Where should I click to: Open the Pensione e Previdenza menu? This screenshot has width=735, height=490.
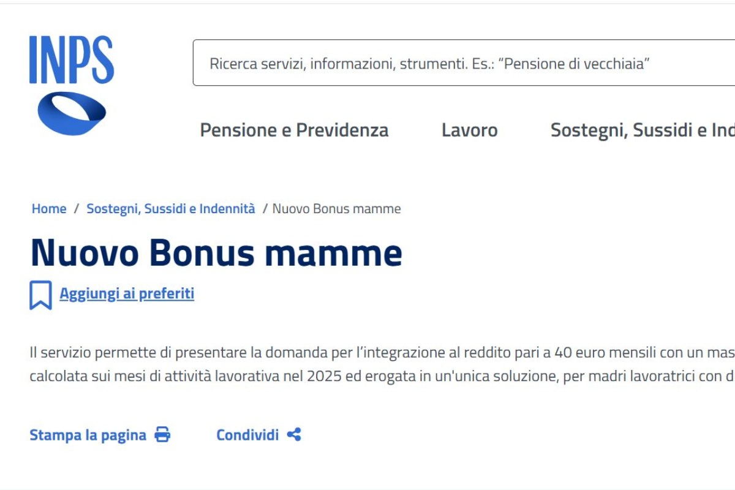tap(294, 130)
